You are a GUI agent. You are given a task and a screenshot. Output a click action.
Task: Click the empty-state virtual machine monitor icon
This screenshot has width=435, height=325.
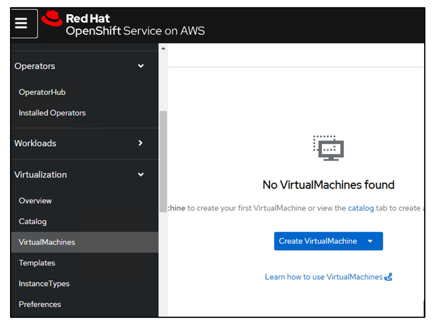pos(329,148)
